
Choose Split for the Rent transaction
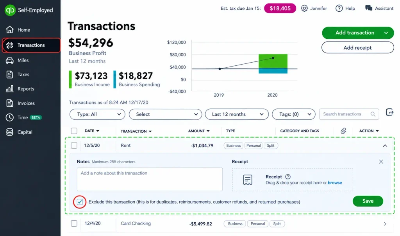coord(271,146)
